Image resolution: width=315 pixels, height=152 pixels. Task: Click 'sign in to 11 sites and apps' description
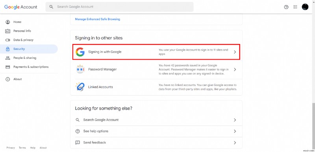[x=193, y=52]
